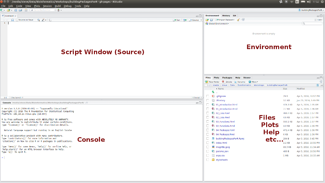The height and width of the screenshot is (183, 325).
Task: Switch to the Packages tab
Action: click(227, 78)
